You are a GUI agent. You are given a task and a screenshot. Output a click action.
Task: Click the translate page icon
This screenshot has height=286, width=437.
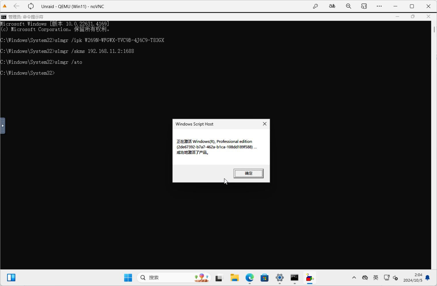tap(332, 6)
